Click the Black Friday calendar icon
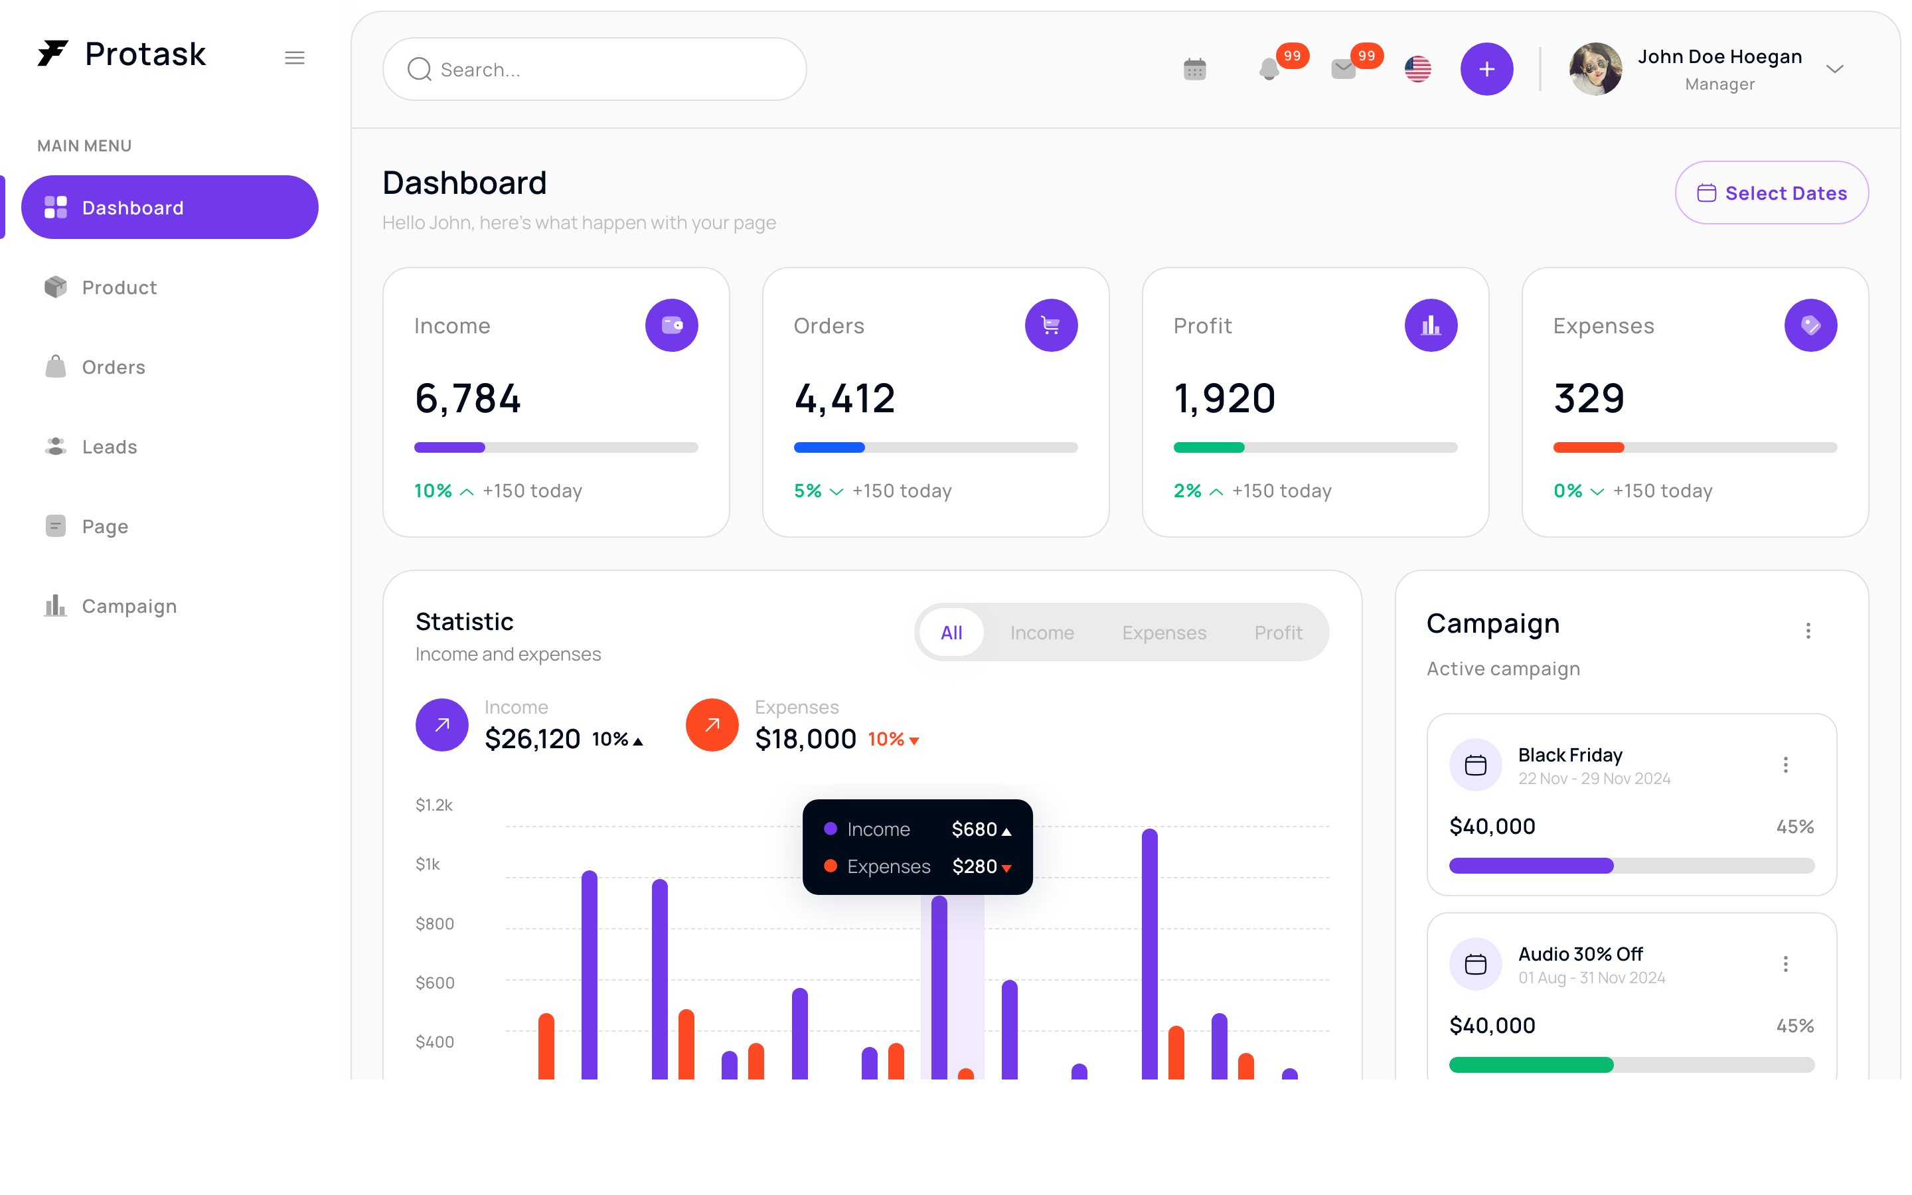Image resolution: width=1912 pixels, height=1195 pixels. pyautogui.click(x=1475, y=765)
